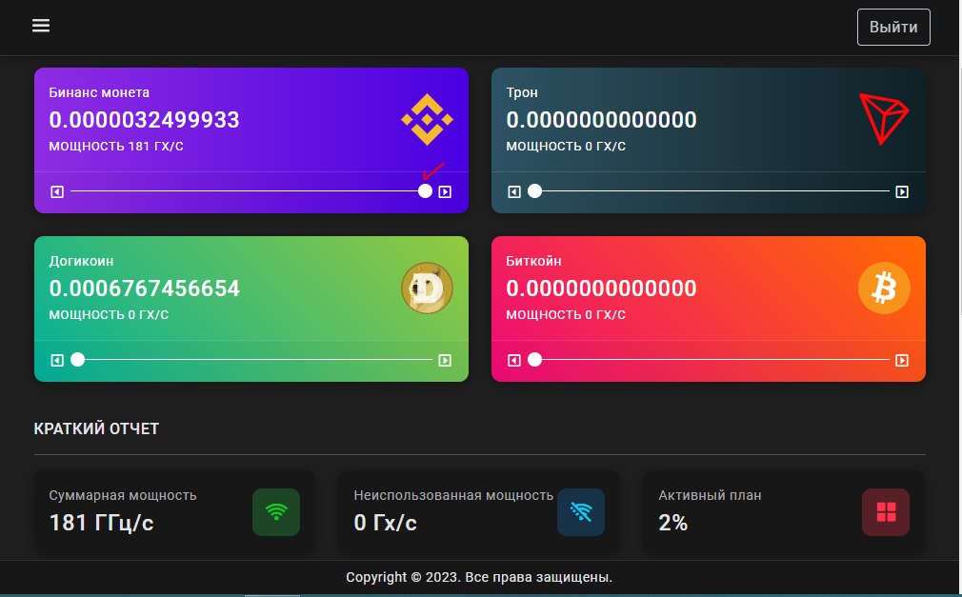Increase Трон power with right arrow
The width and height of the screenshot is (962, 597).
point(902,192)
